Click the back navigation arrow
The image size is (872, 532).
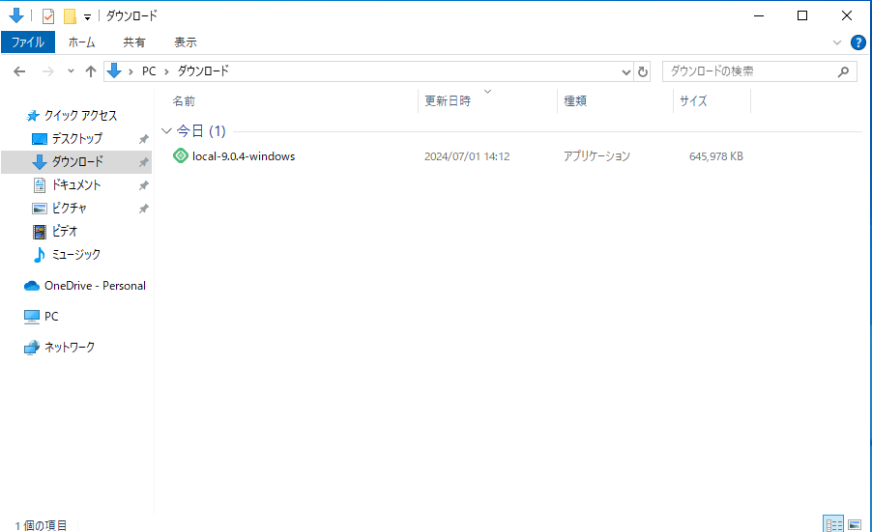[19, 71]
